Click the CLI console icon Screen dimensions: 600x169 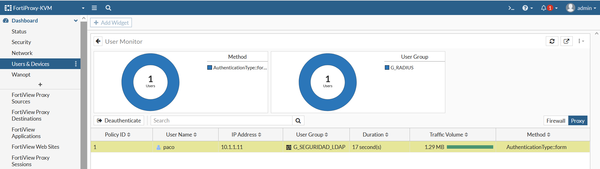point(511,8)
